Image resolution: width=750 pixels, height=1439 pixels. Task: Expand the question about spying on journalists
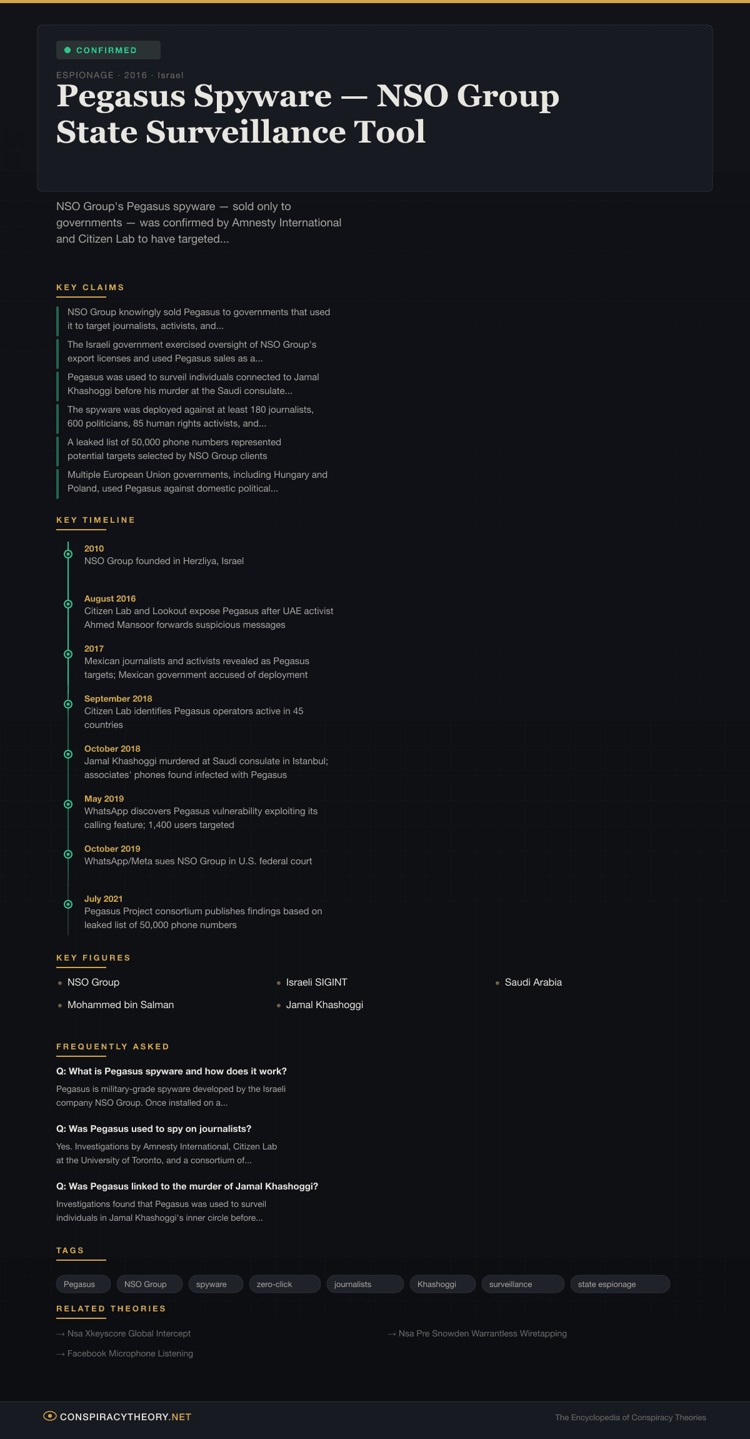tap(154, 1129)
